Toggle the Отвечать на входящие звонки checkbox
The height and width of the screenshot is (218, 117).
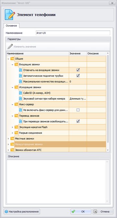click(x=78, y=70)
